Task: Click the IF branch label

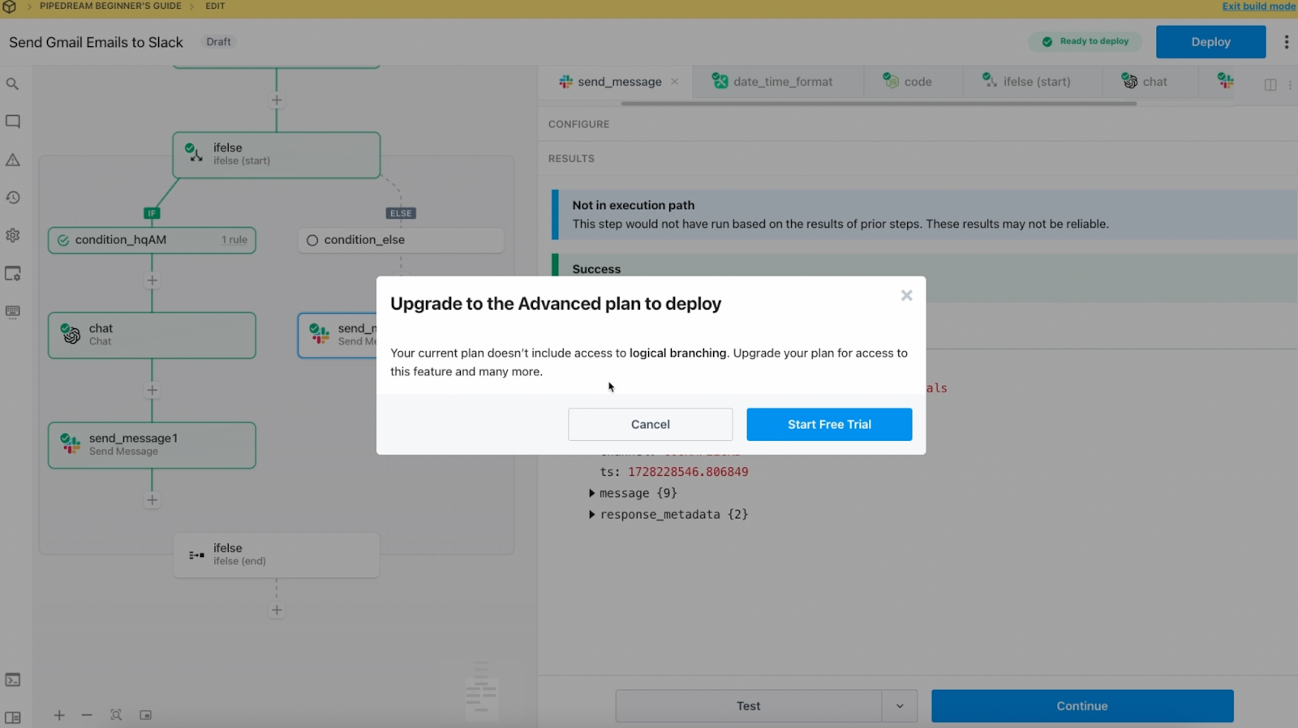Action: 152,213
